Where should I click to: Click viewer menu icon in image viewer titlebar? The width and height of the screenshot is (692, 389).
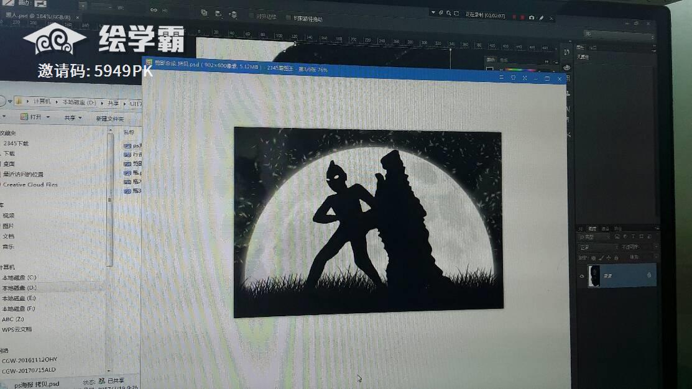501,77
